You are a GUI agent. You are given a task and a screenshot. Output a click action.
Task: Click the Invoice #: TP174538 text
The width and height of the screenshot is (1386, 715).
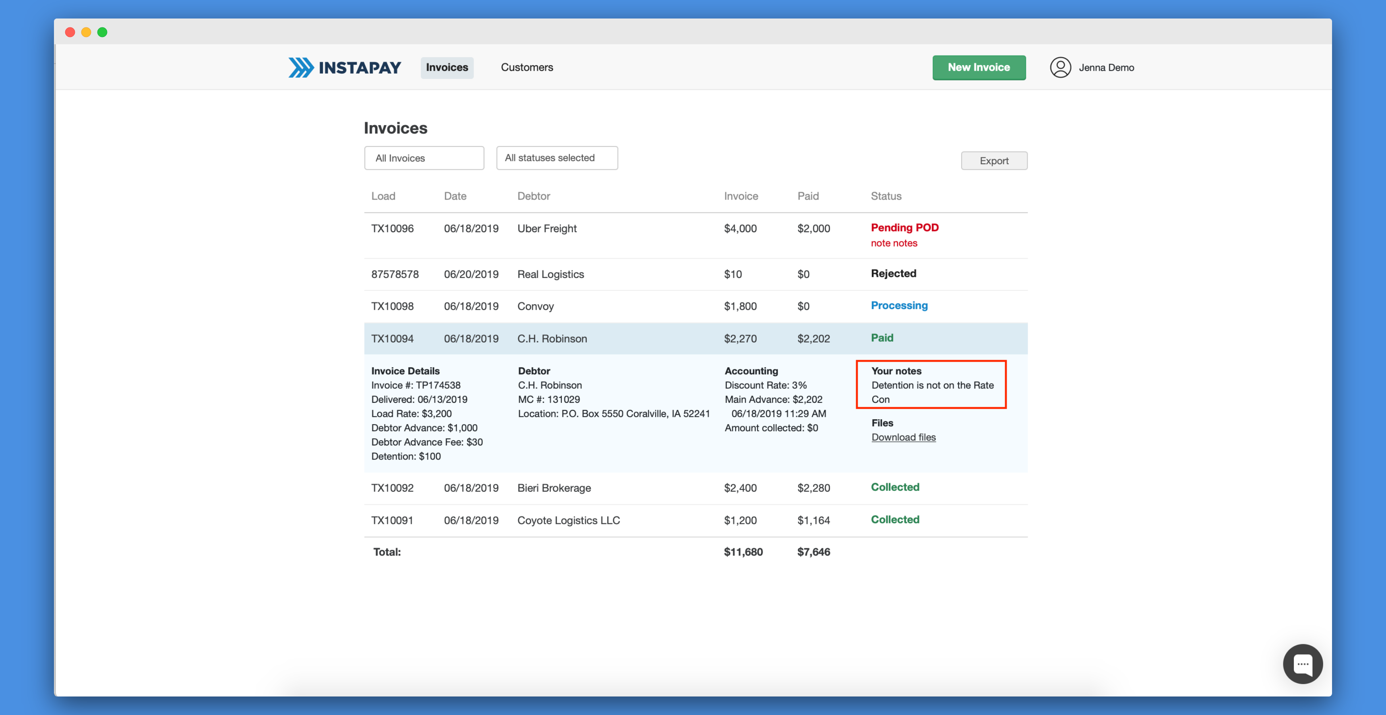pyautogui.click(x=416, y=385)
